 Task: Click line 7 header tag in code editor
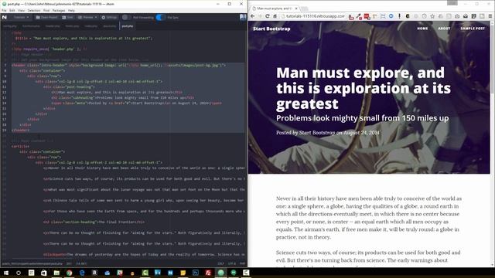coord(118,65)
